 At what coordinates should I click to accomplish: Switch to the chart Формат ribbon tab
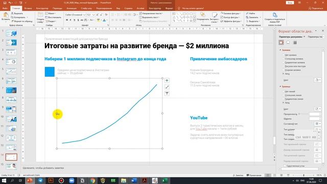(169, 8)
